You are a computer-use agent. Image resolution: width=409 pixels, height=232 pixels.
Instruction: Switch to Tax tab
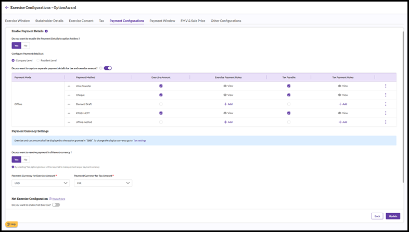coord(101,21)
